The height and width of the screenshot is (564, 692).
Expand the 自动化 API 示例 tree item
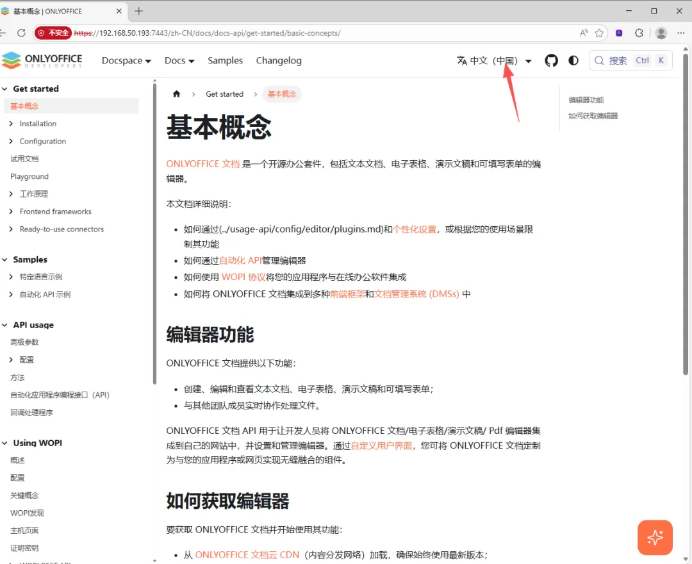click(11, 294)
